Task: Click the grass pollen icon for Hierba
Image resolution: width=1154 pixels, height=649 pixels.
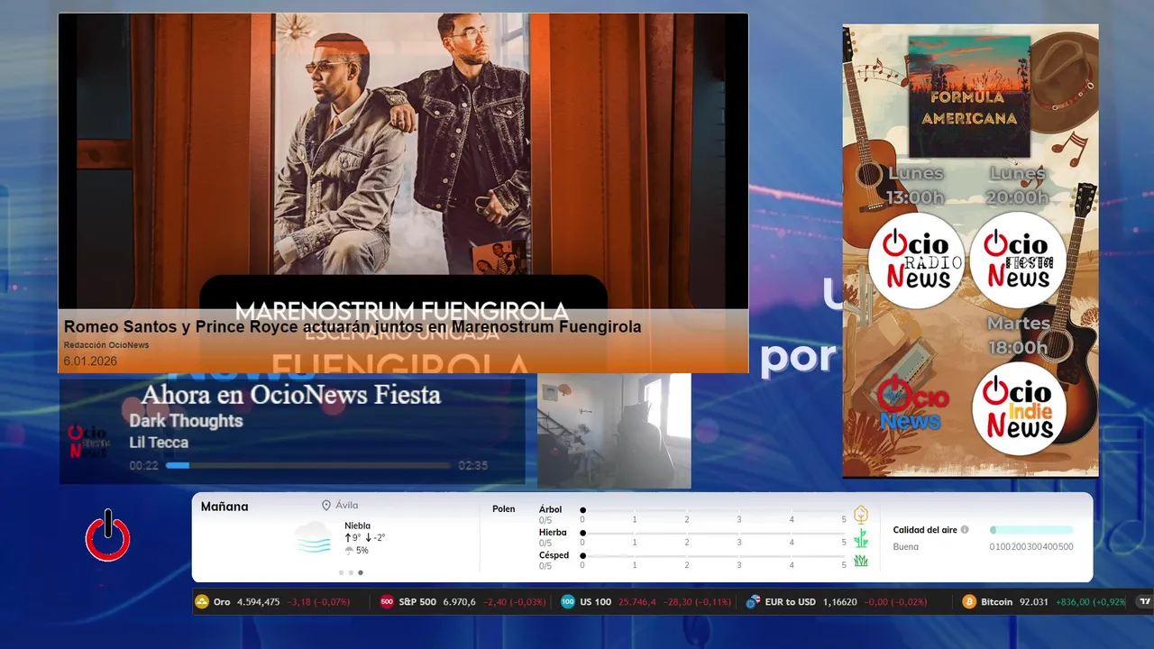Action: pos(861,538)
